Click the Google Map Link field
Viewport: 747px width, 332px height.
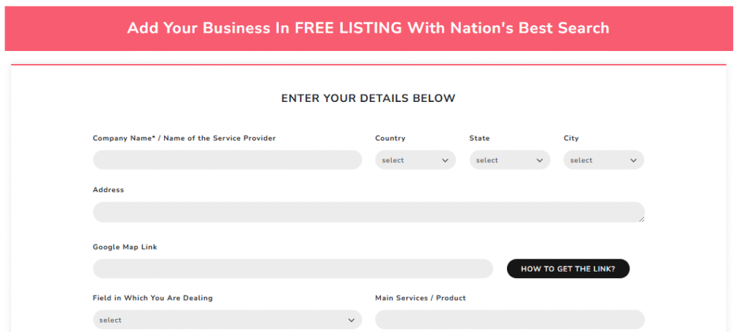click(x=293, y=269)
